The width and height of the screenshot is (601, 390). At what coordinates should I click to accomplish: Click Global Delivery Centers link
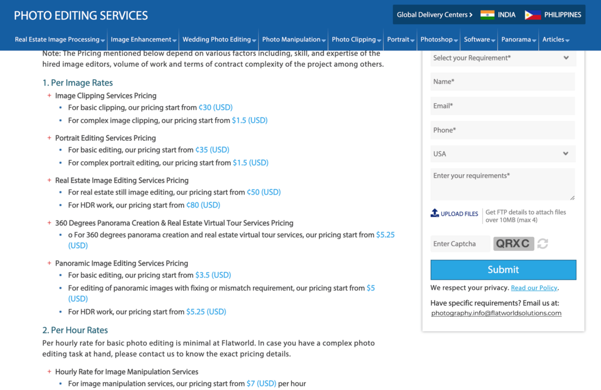(434, 15)
